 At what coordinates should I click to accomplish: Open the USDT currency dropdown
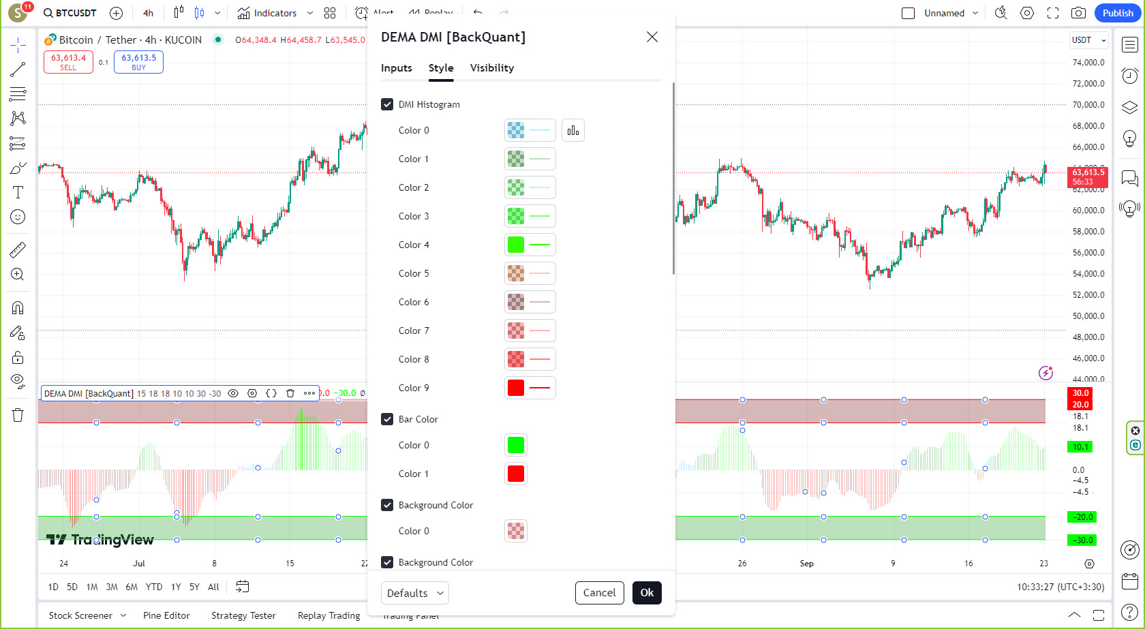point(1088,40)
